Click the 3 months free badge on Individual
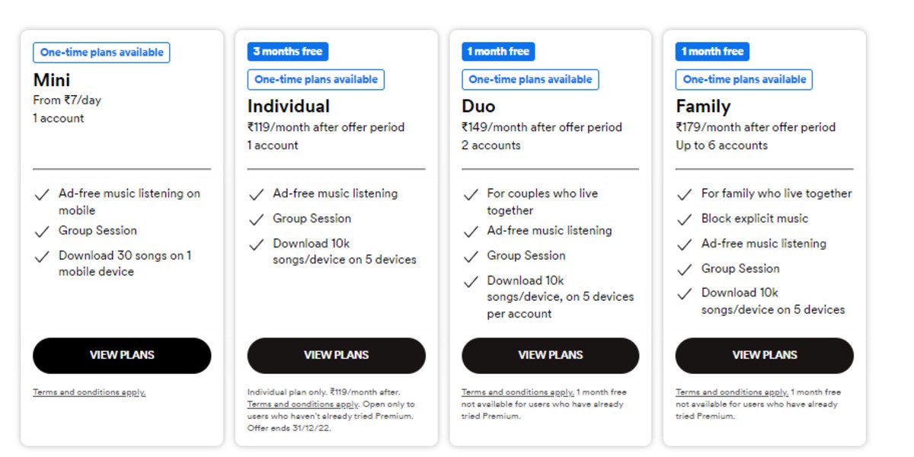This screenshot has height=457, width=914. pos(287,51)
